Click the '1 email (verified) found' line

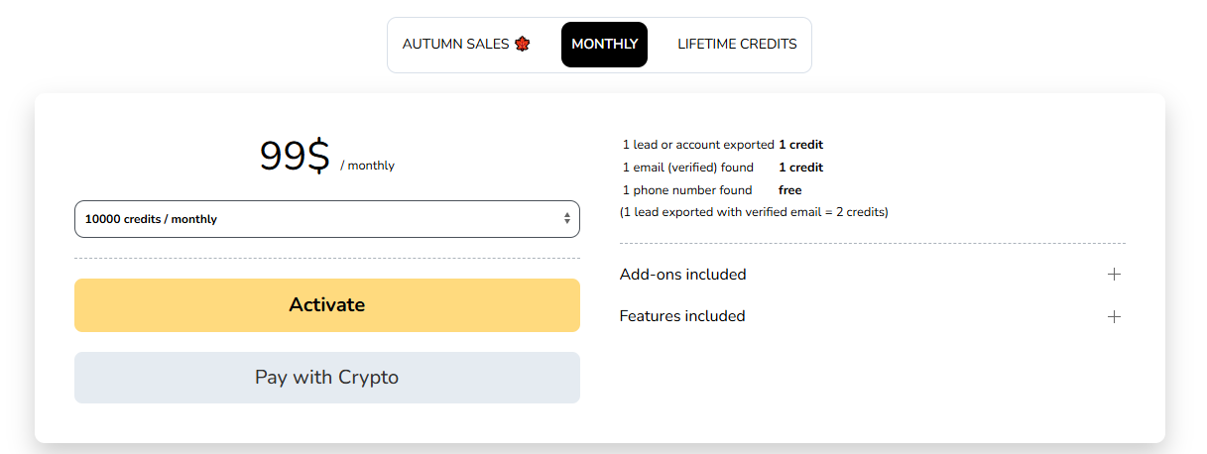pyautogui.click(x=687, y=168)
